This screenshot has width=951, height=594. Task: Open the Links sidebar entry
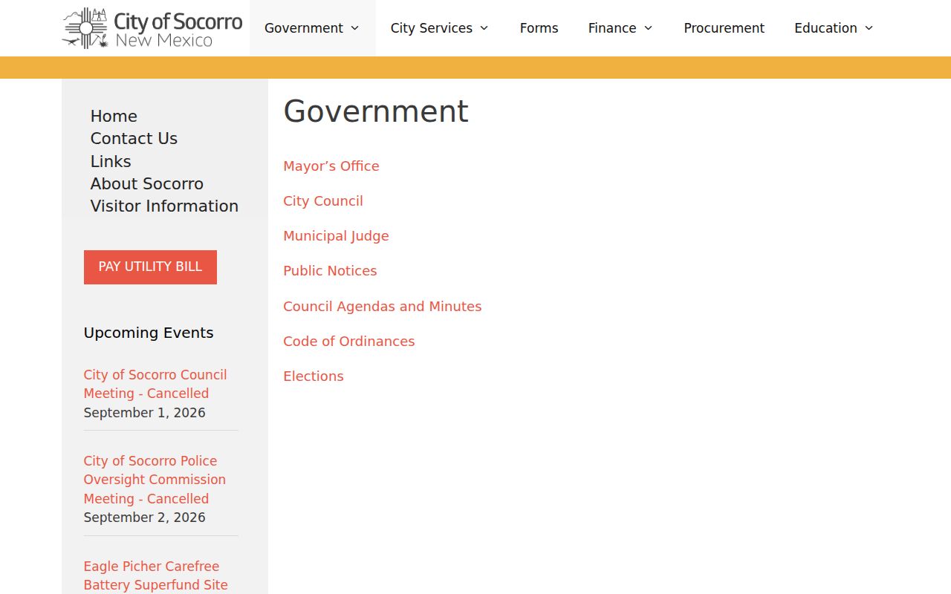(x=111, y=161)
